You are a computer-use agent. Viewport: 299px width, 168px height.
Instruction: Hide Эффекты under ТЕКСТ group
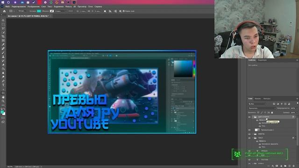coord(257,141)
